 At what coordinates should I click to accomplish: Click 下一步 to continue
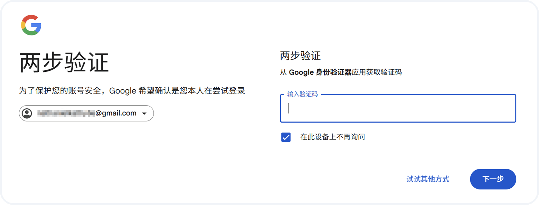click(493, 179)
